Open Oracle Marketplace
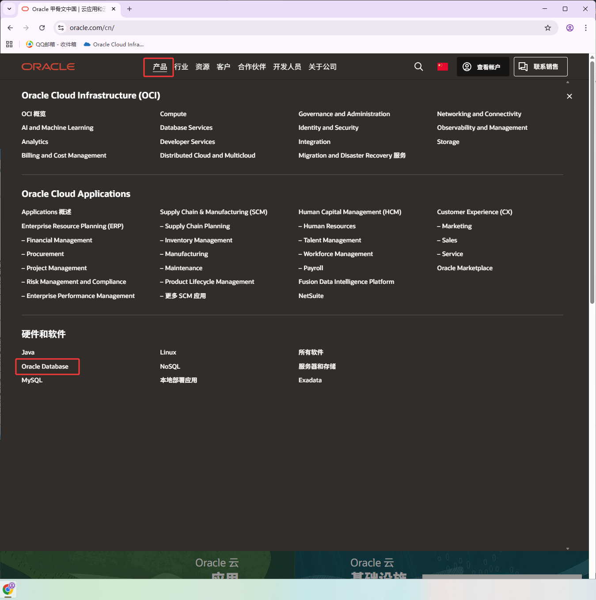This screenshot has width=596, height=600. (465, 268)
